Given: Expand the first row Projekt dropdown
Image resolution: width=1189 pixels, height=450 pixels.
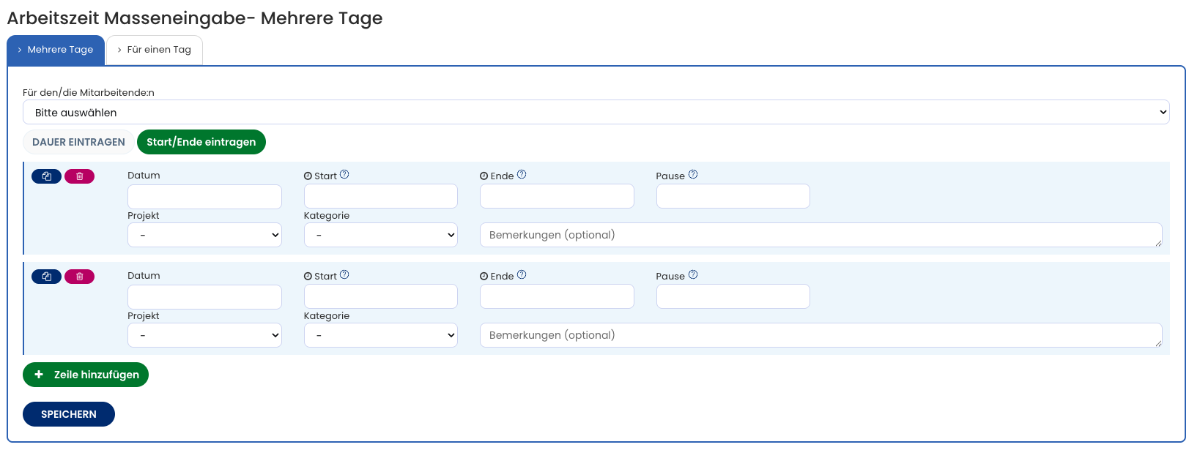Looking at the screenshot, I should point(204,235).
